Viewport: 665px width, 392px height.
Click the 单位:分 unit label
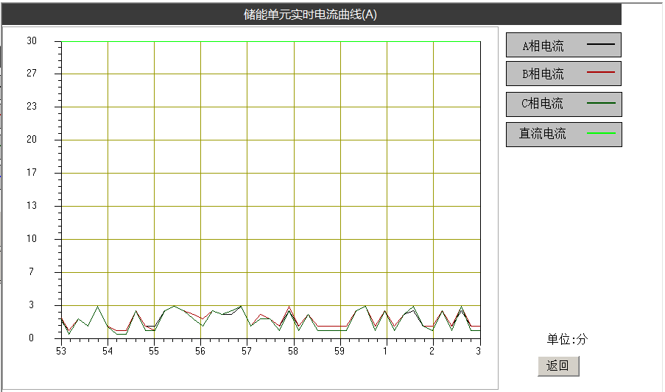click(567, 339)
